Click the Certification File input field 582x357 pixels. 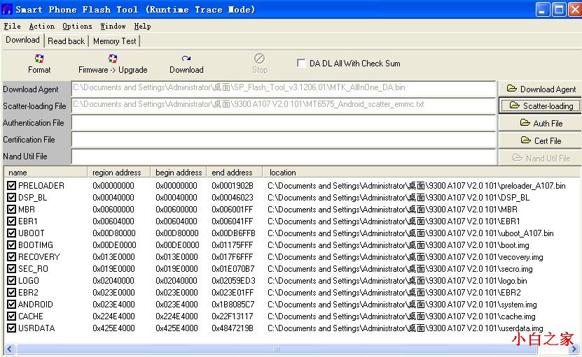(284, 140)
